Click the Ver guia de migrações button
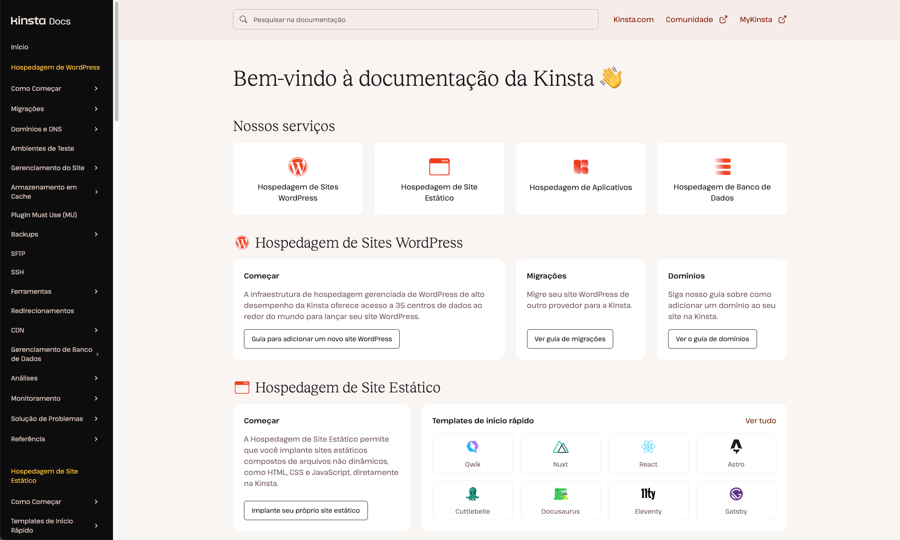The width and height of the screenshot is (900, 540). tap(569, 339)
